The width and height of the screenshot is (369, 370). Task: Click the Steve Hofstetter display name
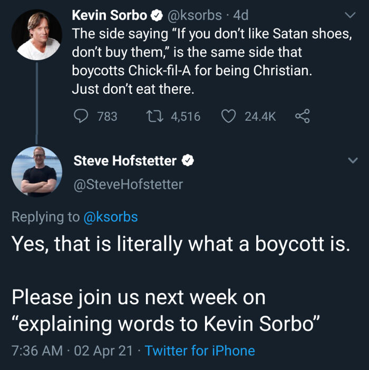[x=125, y=161]
